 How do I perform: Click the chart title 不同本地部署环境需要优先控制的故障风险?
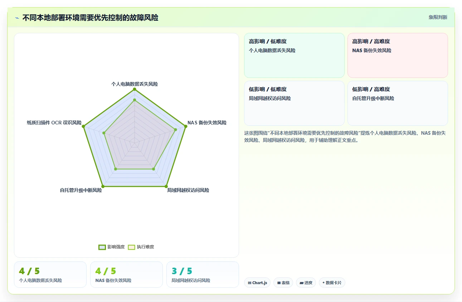tap(90, 18)
